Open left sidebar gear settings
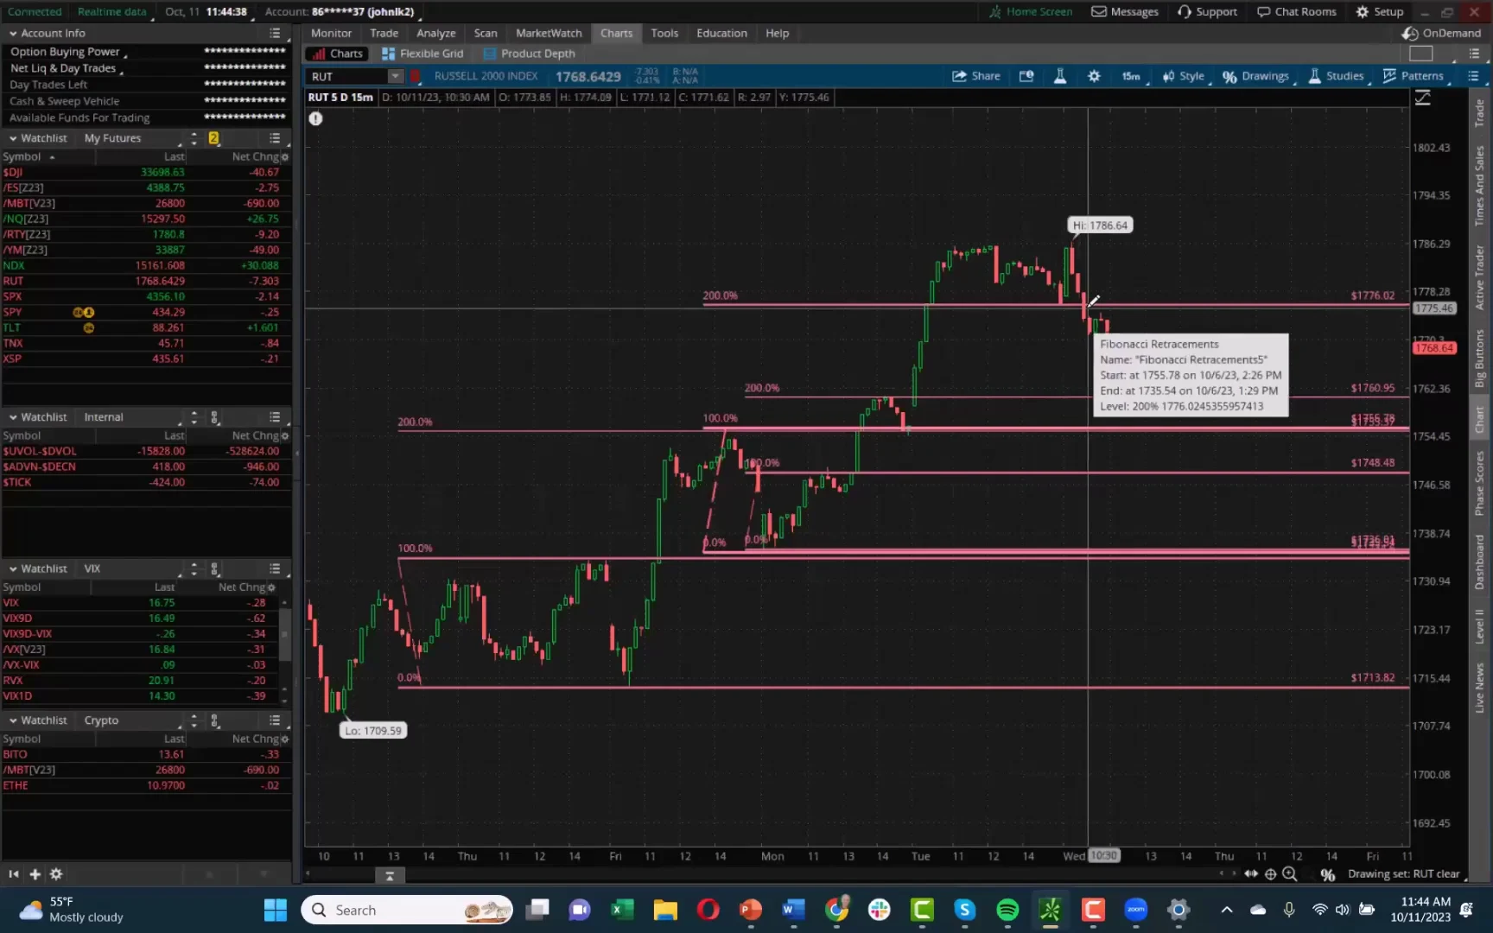 [x=56, y=874]
